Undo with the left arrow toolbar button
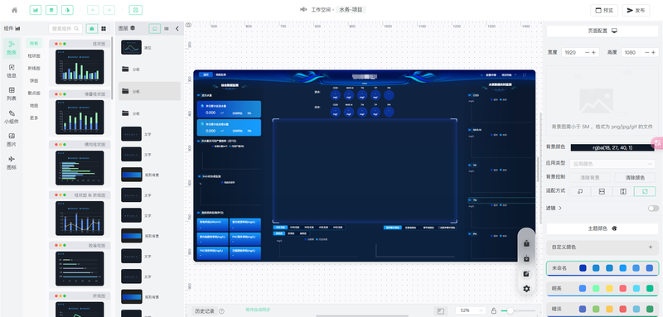Viewport: 663px width, 317px height. (x=93, y=10)
